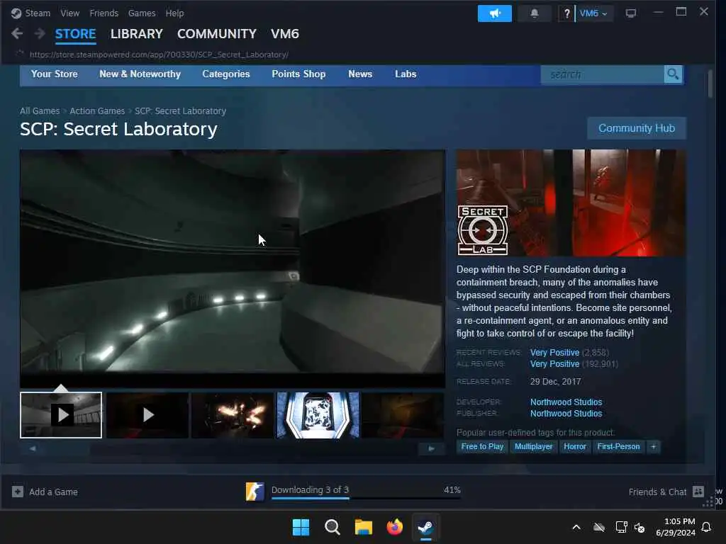Open Windows taskbar search
The image size is (726, 544).
(332, 527)
